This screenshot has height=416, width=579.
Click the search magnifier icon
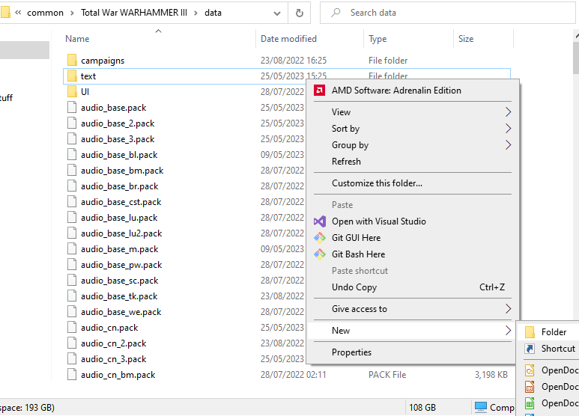tap(336, 13)
